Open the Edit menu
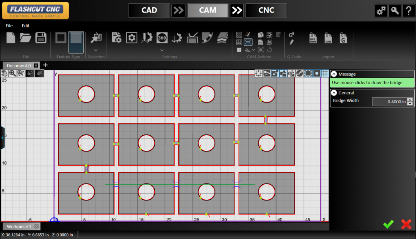The height and width of the screenshot is (239, 416). point(26,26)
